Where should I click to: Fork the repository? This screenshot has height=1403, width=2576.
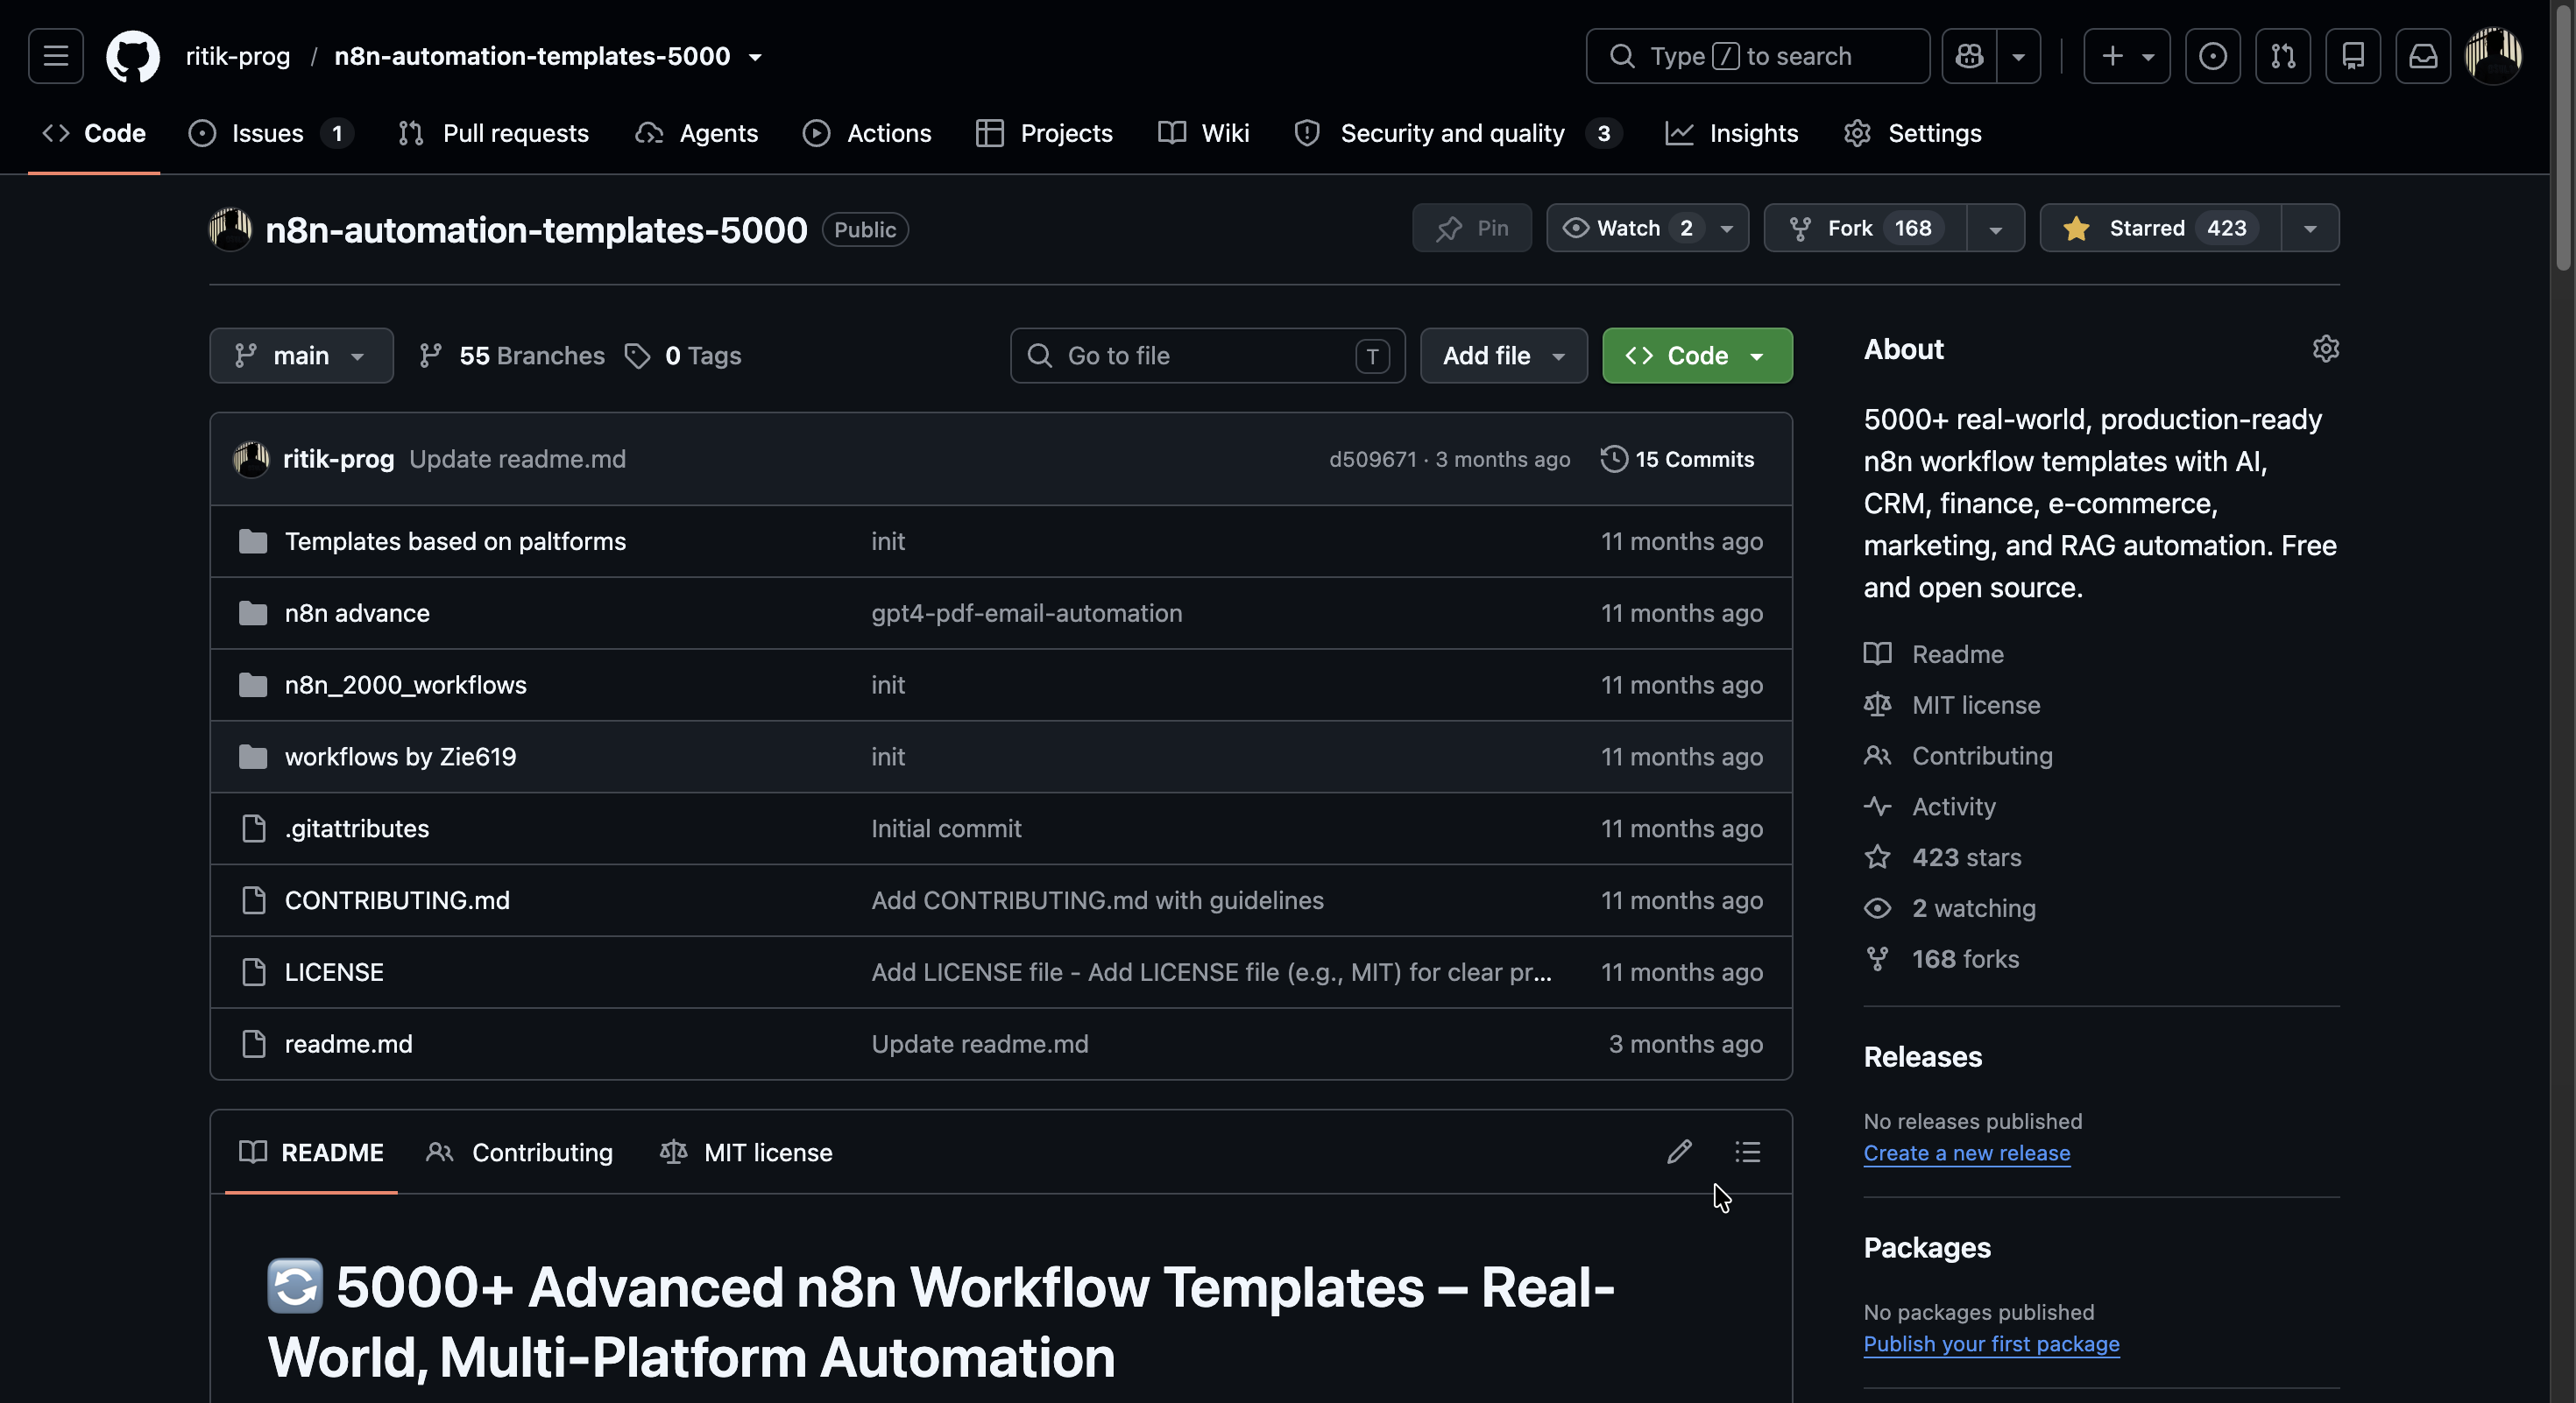[1865, 228]
